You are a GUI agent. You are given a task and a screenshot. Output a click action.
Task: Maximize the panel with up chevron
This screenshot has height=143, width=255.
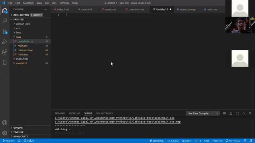[x=243, y=113]
